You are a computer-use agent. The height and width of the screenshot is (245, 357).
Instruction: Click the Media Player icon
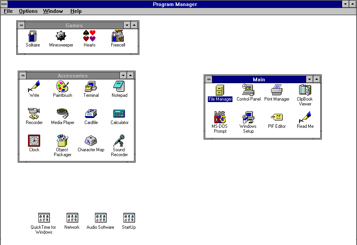(x=62, y=114)
